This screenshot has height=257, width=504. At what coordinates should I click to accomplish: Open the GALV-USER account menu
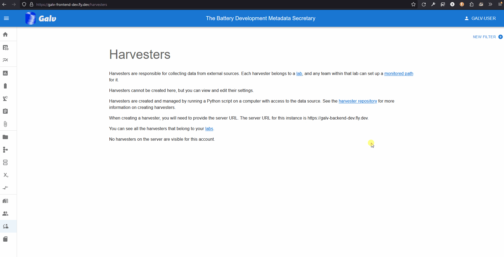pos(480,18)
